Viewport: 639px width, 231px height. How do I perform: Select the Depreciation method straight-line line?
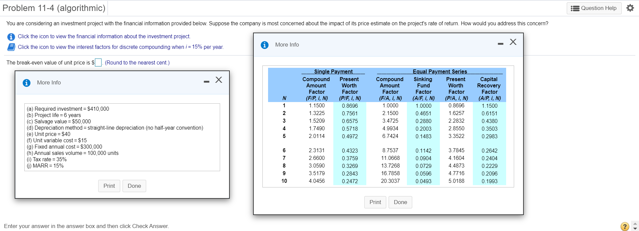click(115, 128)
